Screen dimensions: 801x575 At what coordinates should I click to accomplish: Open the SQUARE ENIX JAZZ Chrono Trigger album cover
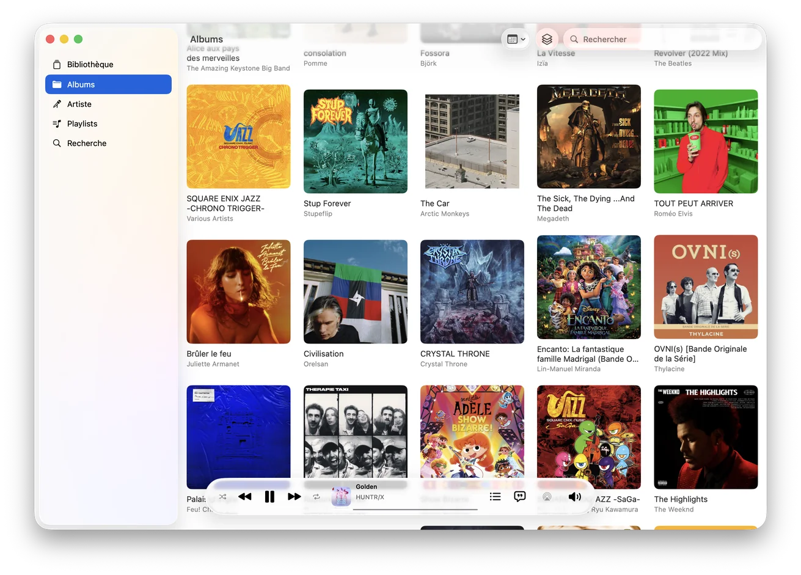(238, 136)
